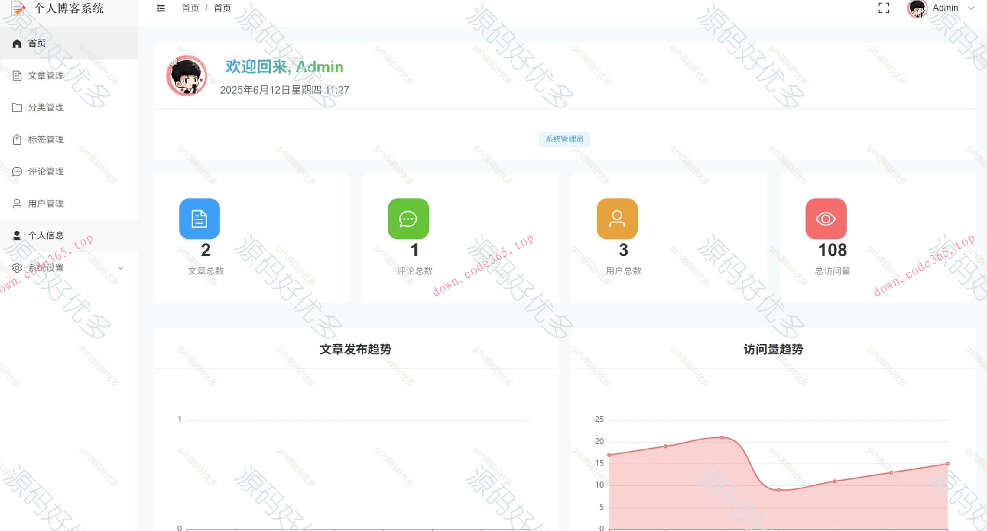Click the first 首页 breadcrumb link
This screenshot has height=531, width=987.
pos(190,8)
